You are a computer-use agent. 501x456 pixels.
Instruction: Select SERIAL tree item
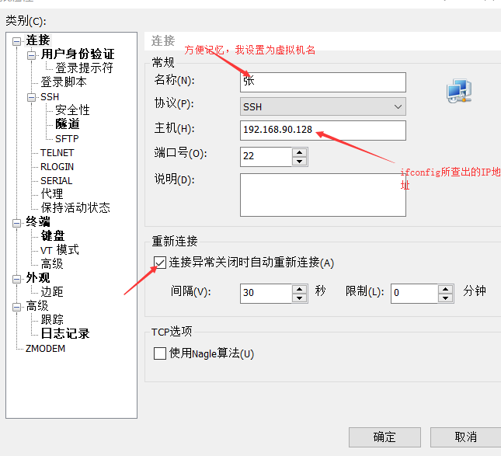56,181
